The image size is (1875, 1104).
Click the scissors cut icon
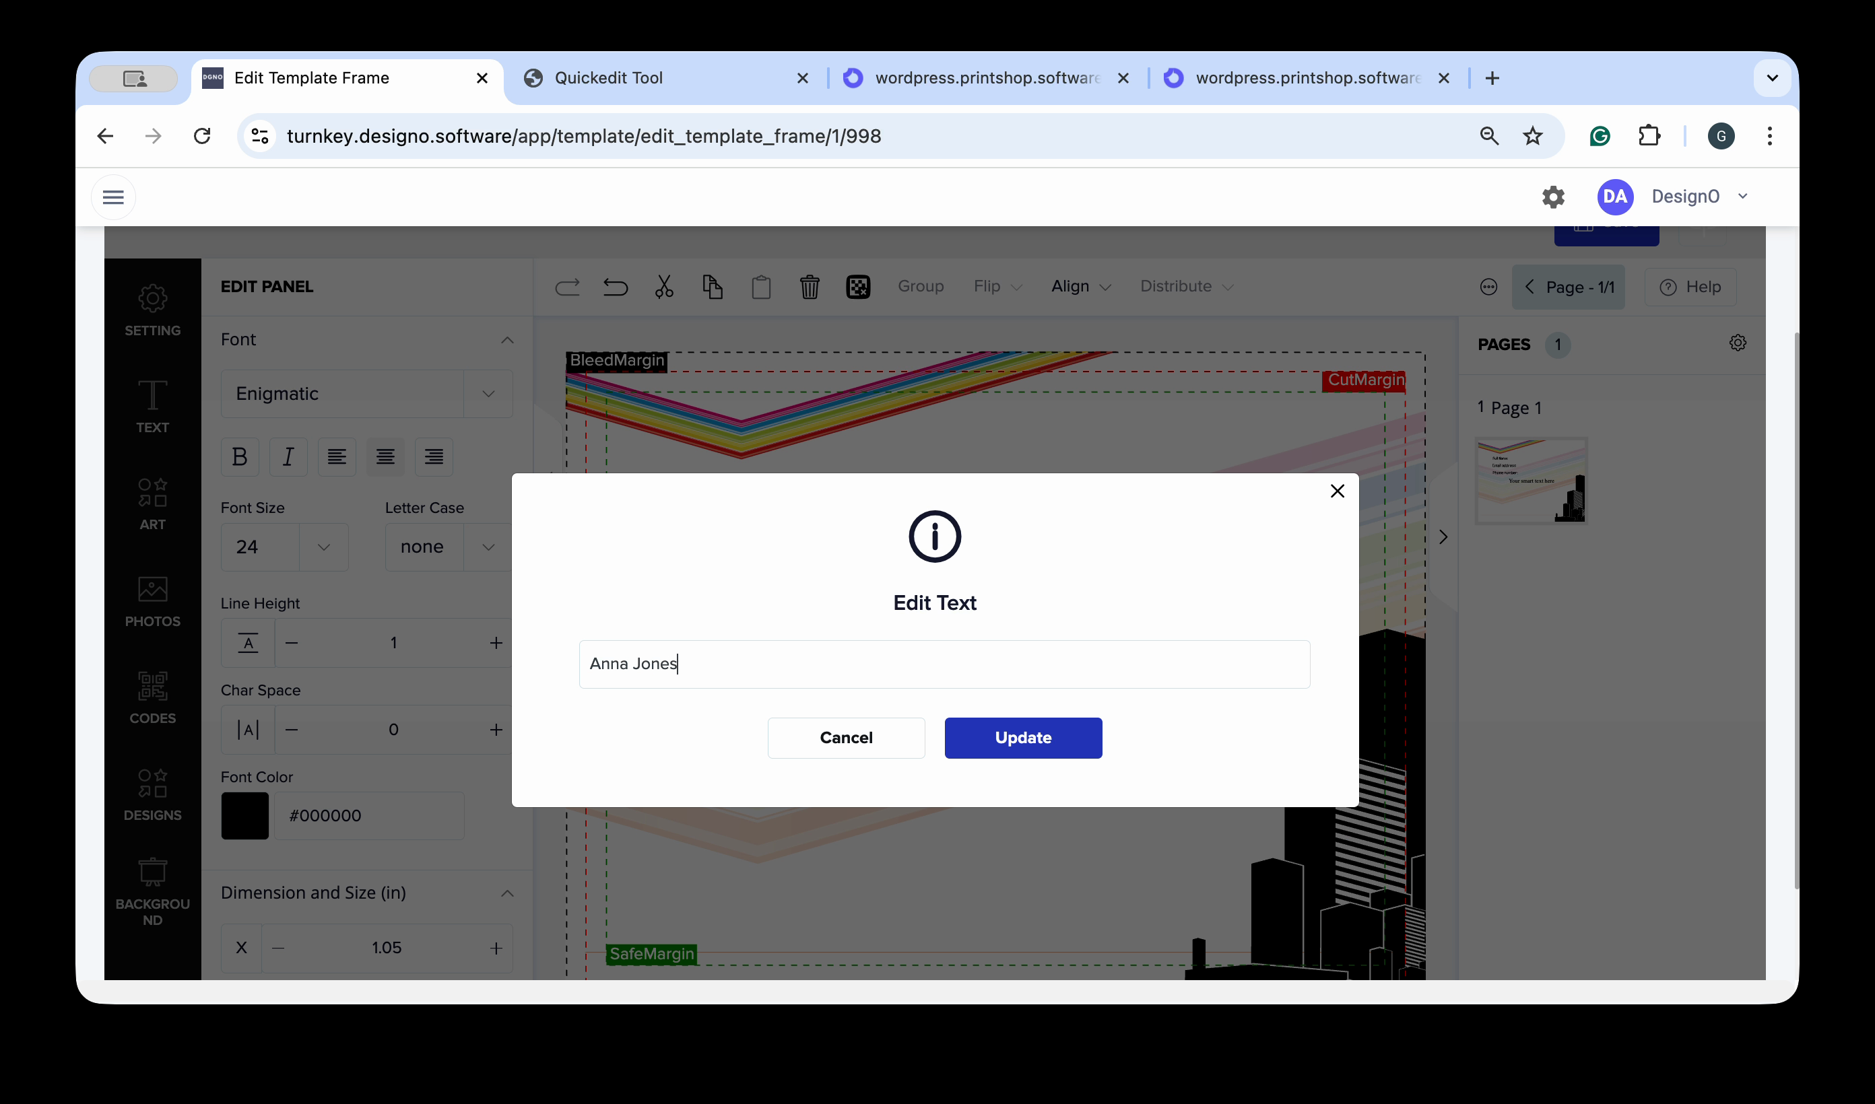click(x=663, y=287)
